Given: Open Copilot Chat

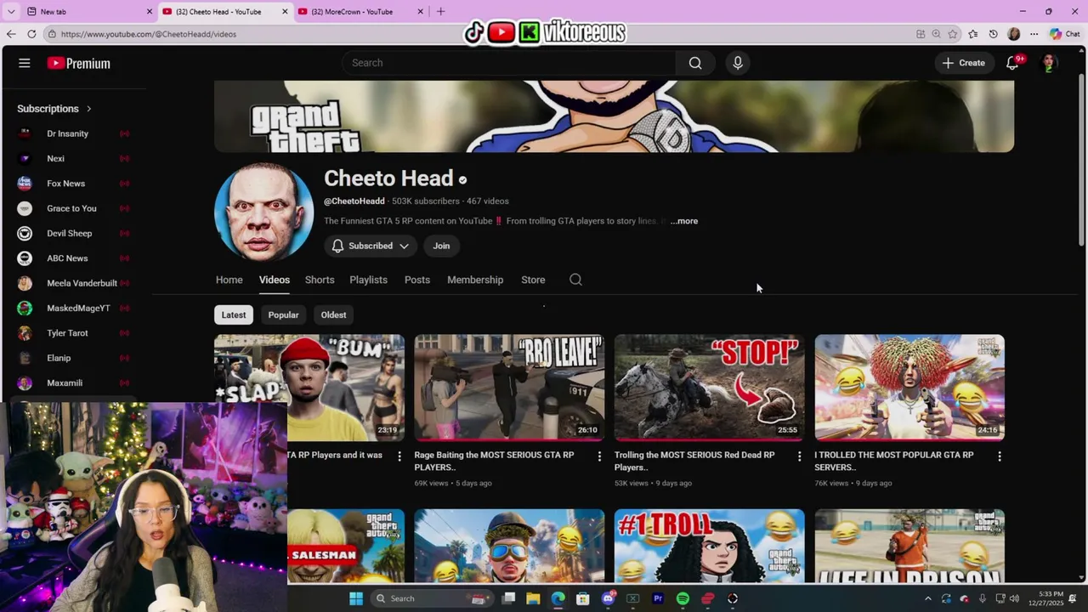Looking at the screenshot, I should [1065, 34].
